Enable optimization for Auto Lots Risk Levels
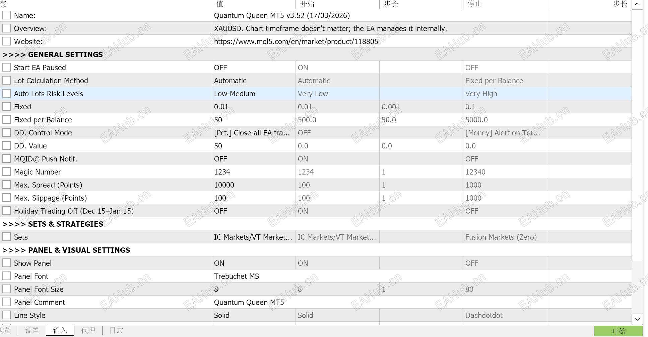The image size is (648, 337). coord(6,94)
